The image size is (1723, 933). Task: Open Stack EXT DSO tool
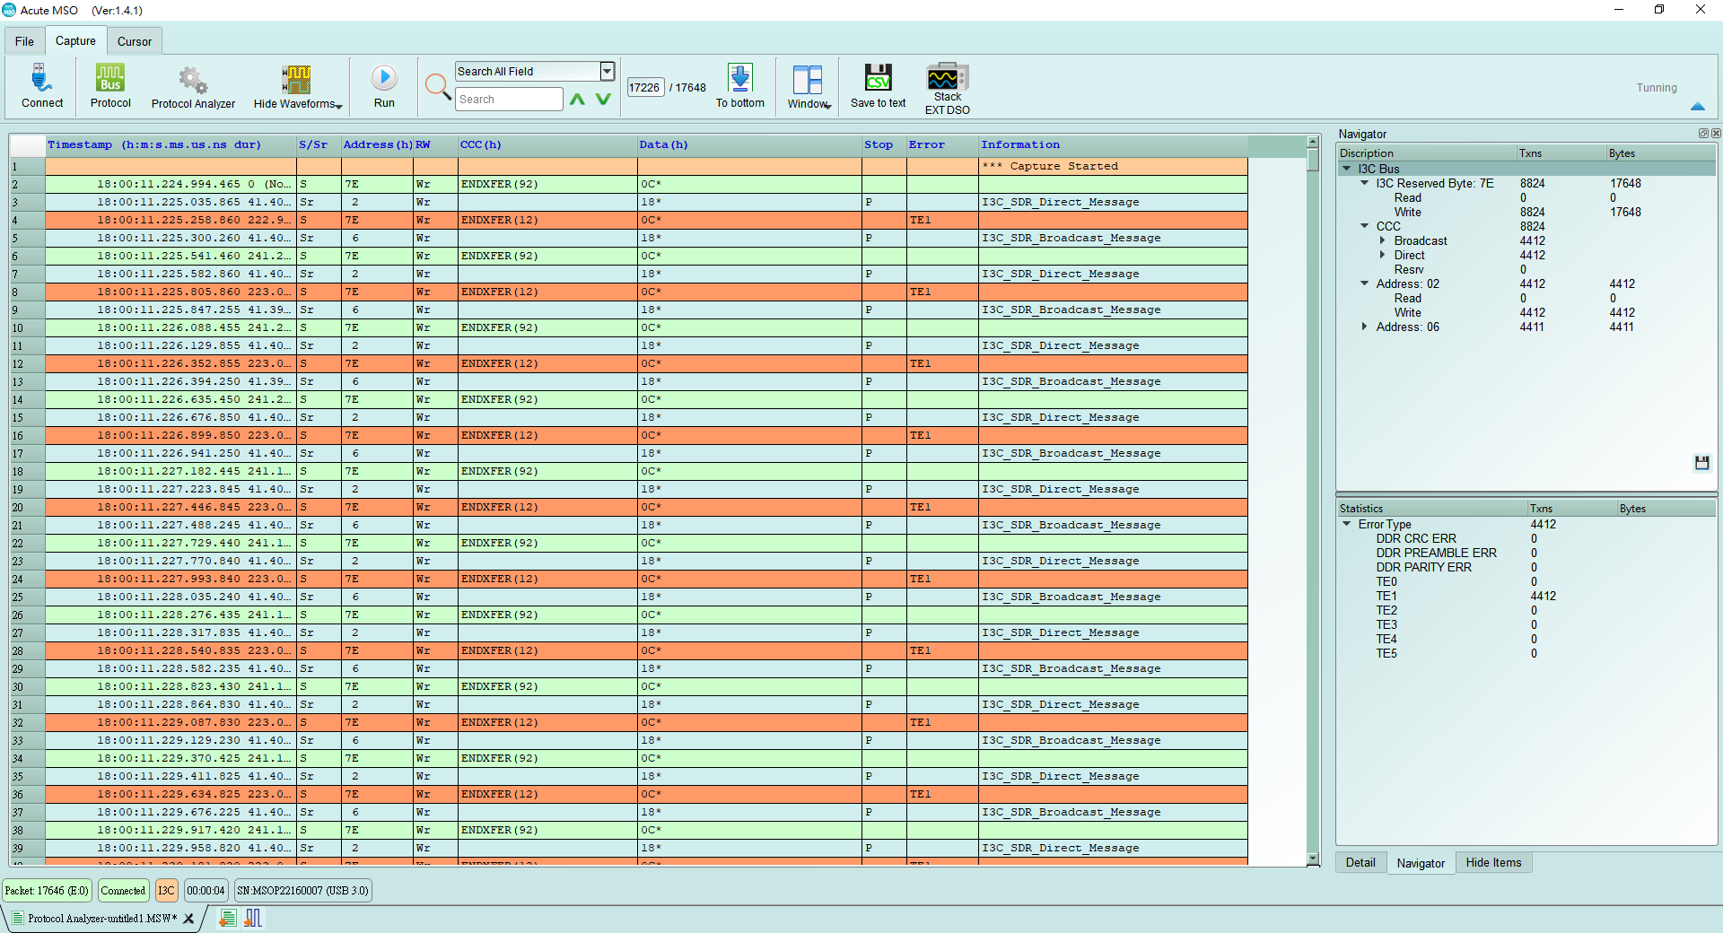948,75
